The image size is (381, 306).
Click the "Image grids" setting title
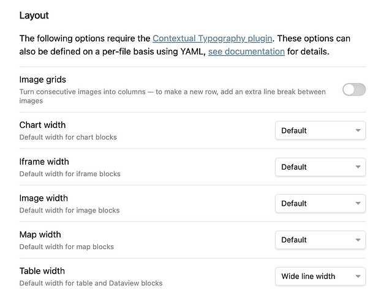43,79
